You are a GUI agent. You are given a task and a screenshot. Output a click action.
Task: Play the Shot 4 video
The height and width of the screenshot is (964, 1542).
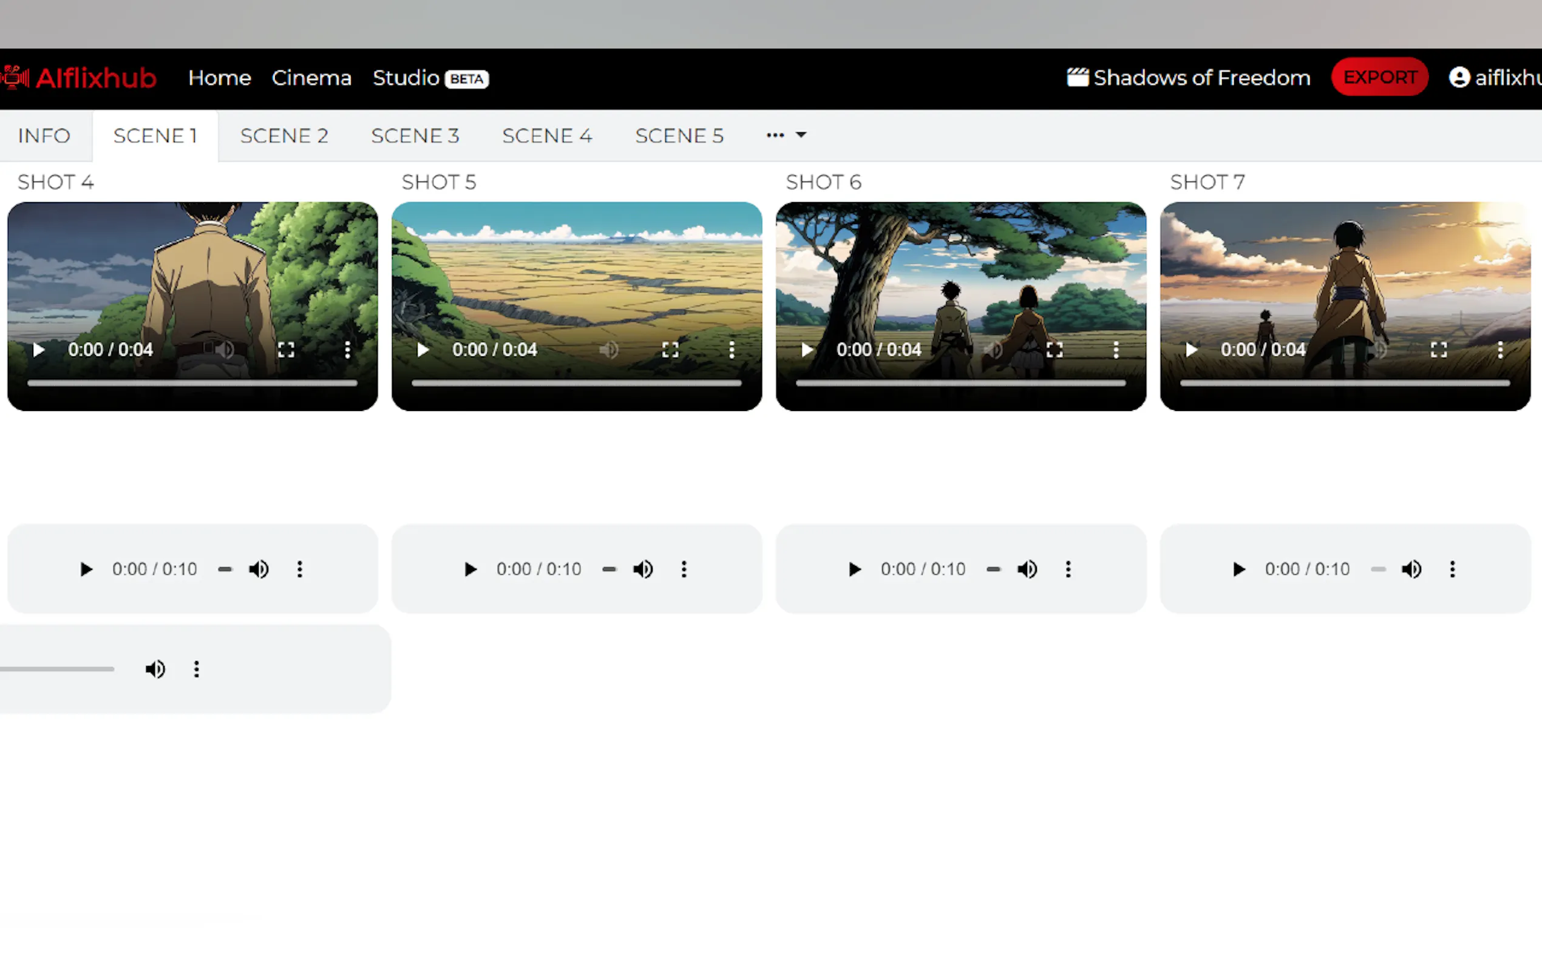click(x=38, y=350)
